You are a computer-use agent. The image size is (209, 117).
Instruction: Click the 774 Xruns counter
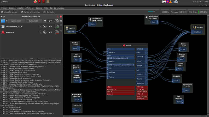pos(193,12)
